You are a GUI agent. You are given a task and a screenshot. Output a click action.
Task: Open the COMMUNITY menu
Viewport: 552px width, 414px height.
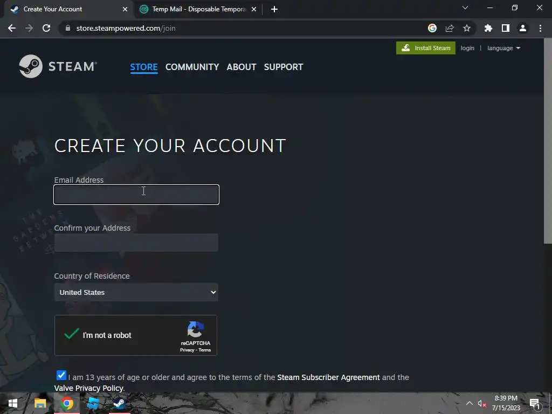click(192, 67)
